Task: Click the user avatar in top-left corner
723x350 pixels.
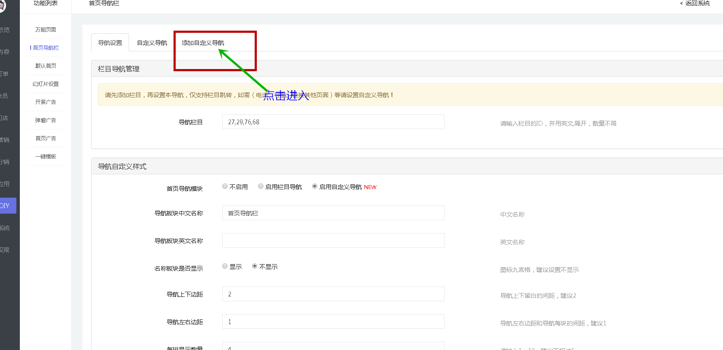Action: point(2,5)
